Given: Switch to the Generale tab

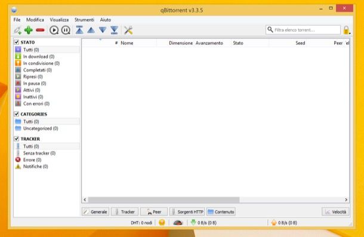Looking at the screenshot, I should tap(95, 212).
